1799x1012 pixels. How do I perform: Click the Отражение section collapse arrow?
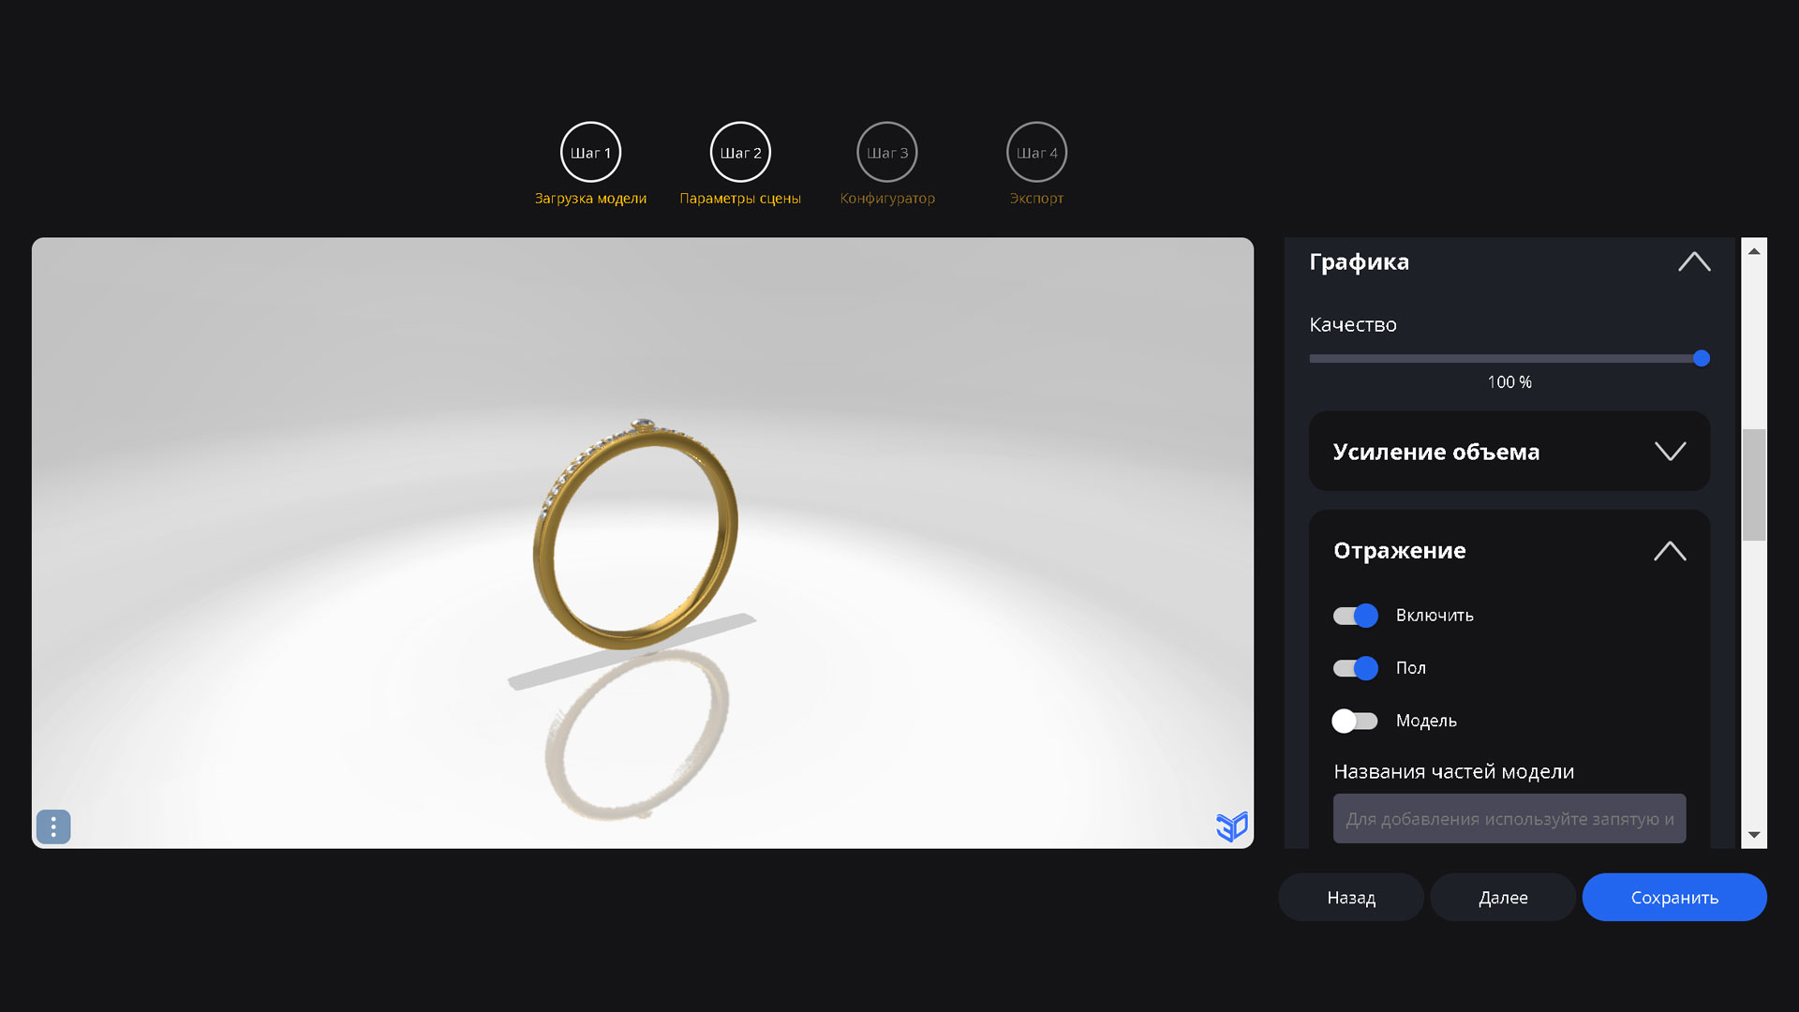click(x=1670, y=550)
